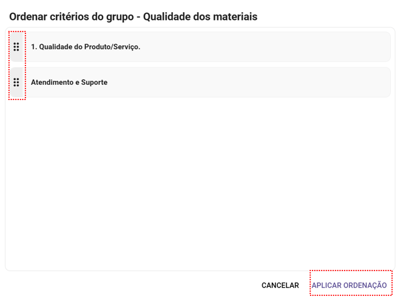The height and width of the screenshot is (302, 406).
Task: Confirm the ordering with Aplicar Ordenação
Action: 349,285
